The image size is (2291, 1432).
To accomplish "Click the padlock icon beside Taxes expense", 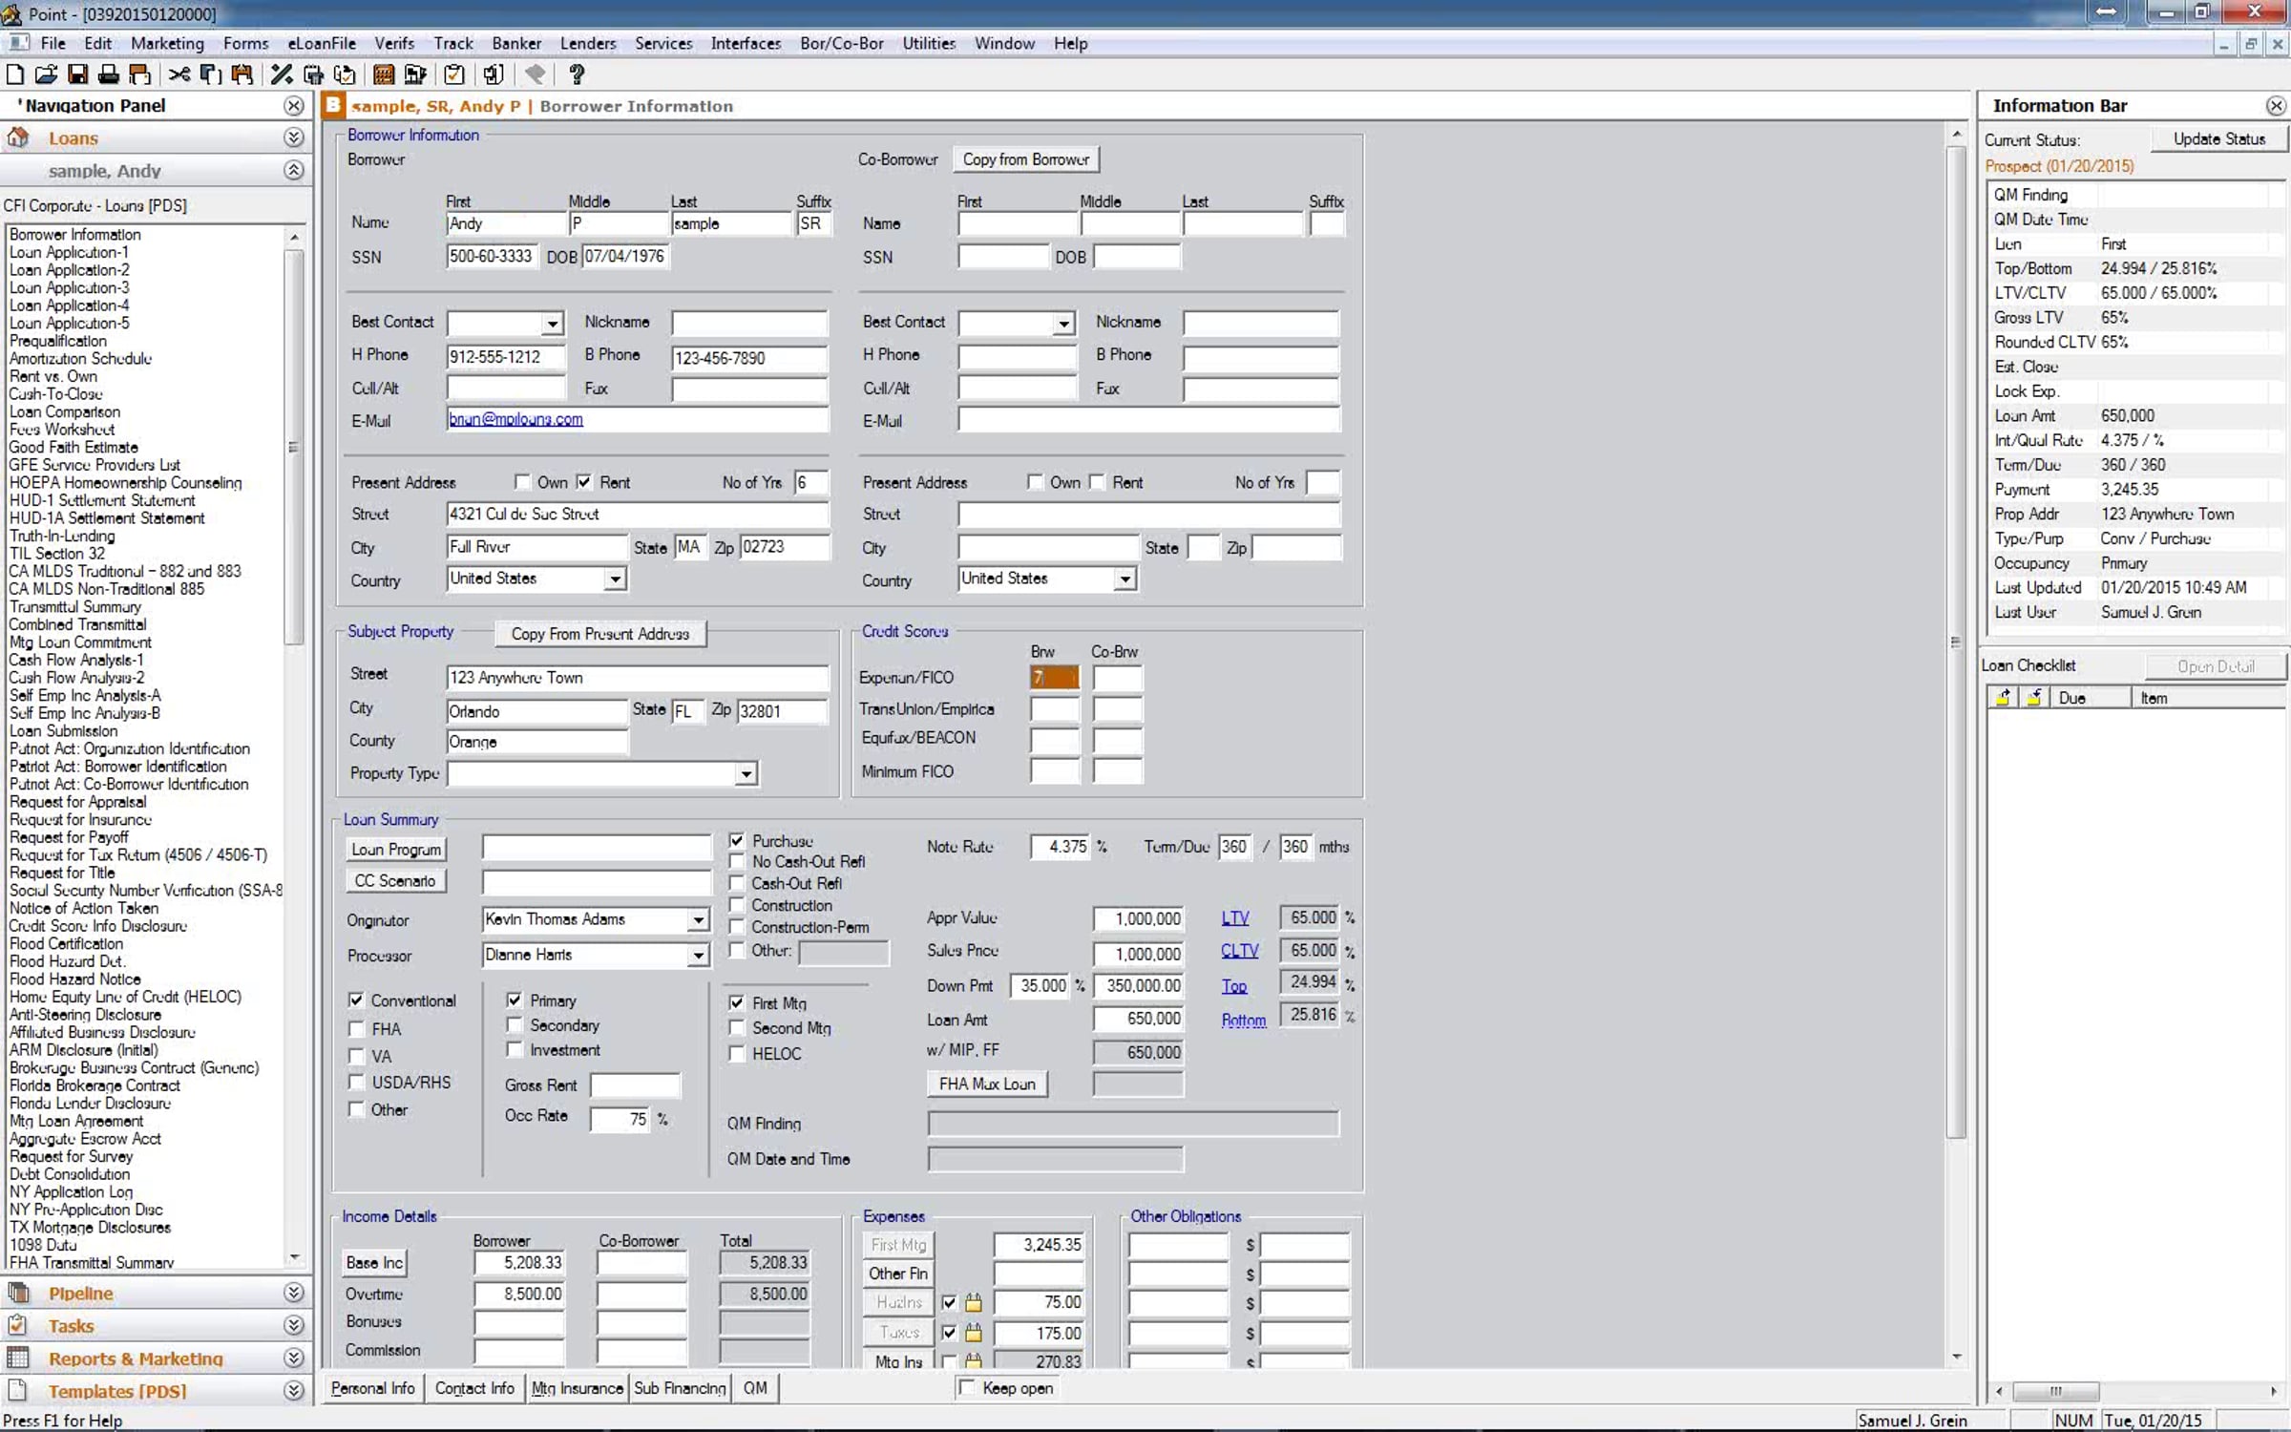I will click(973, 1333).
